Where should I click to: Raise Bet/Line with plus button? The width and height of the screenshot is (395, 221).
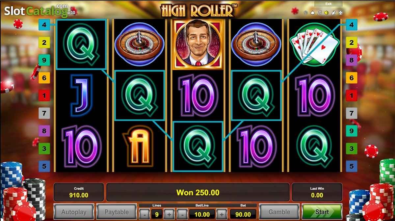click(x=222, y=214)
